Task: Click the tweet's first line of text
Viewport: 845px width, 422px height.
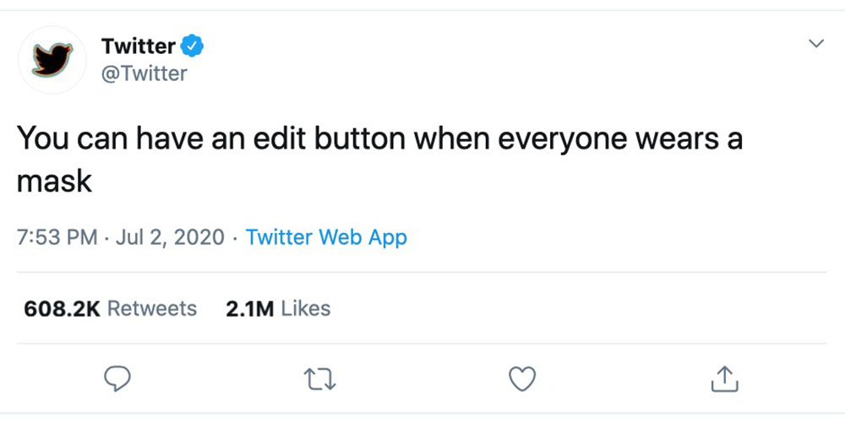Action: click(380, 138)
